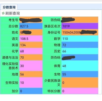
Task: Select the 旗县区名次 value 1019
Action: (66, 26)
